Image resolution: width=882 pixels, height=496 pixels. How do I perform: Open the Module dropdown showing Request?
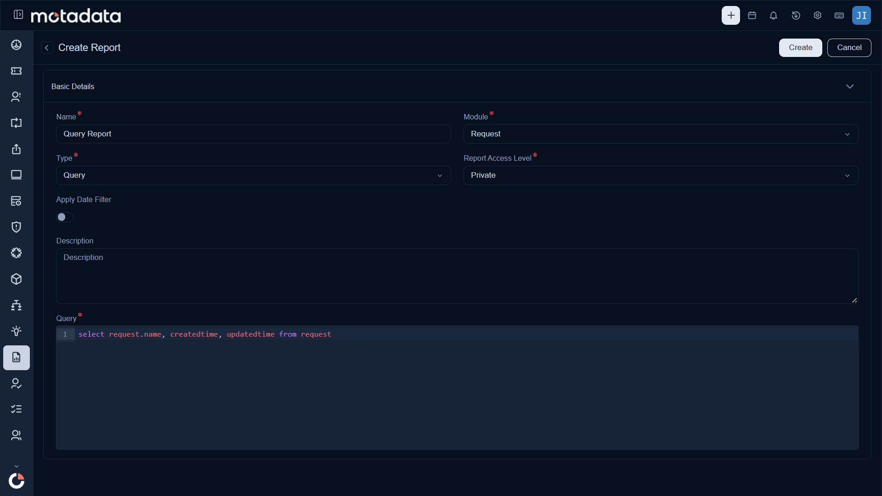661,134
